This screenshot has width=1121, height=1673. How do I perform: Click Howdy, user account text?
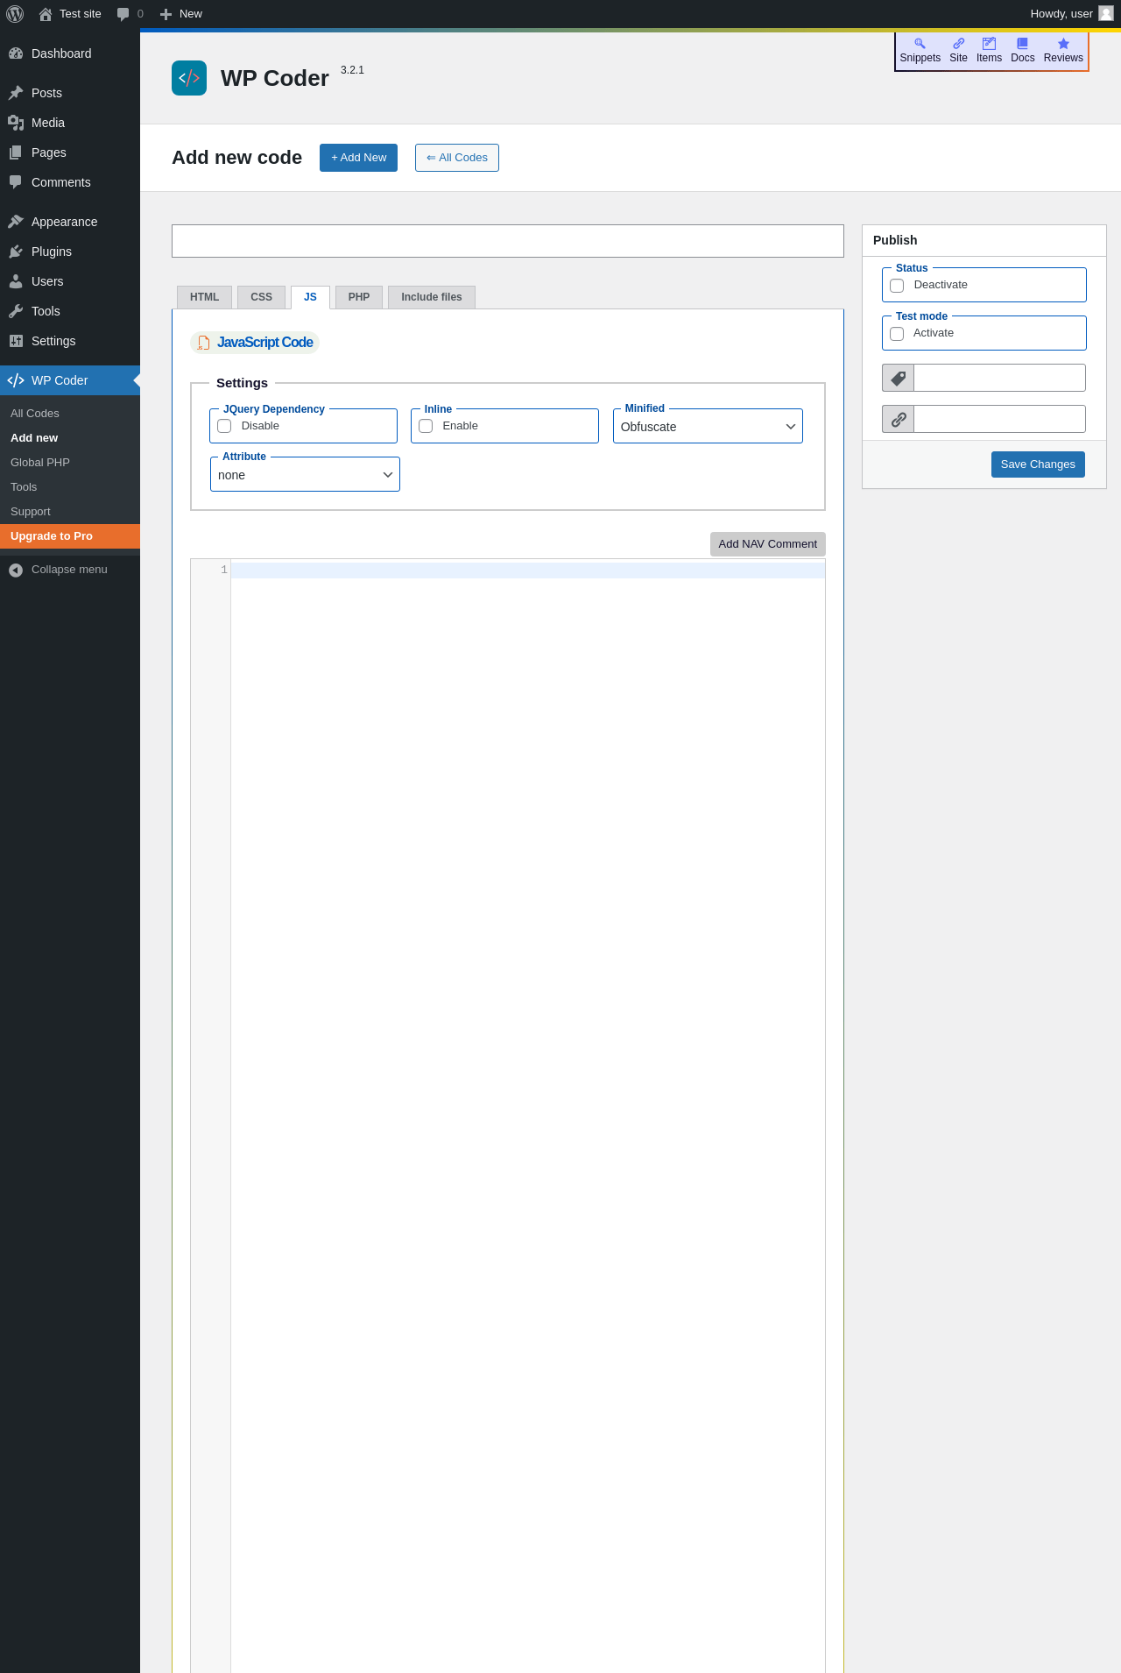(1061, 14)
